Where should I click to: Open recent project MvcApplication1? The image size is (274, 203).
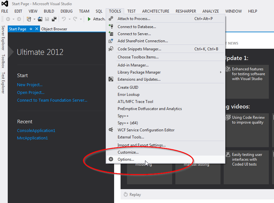coord(32,138)
